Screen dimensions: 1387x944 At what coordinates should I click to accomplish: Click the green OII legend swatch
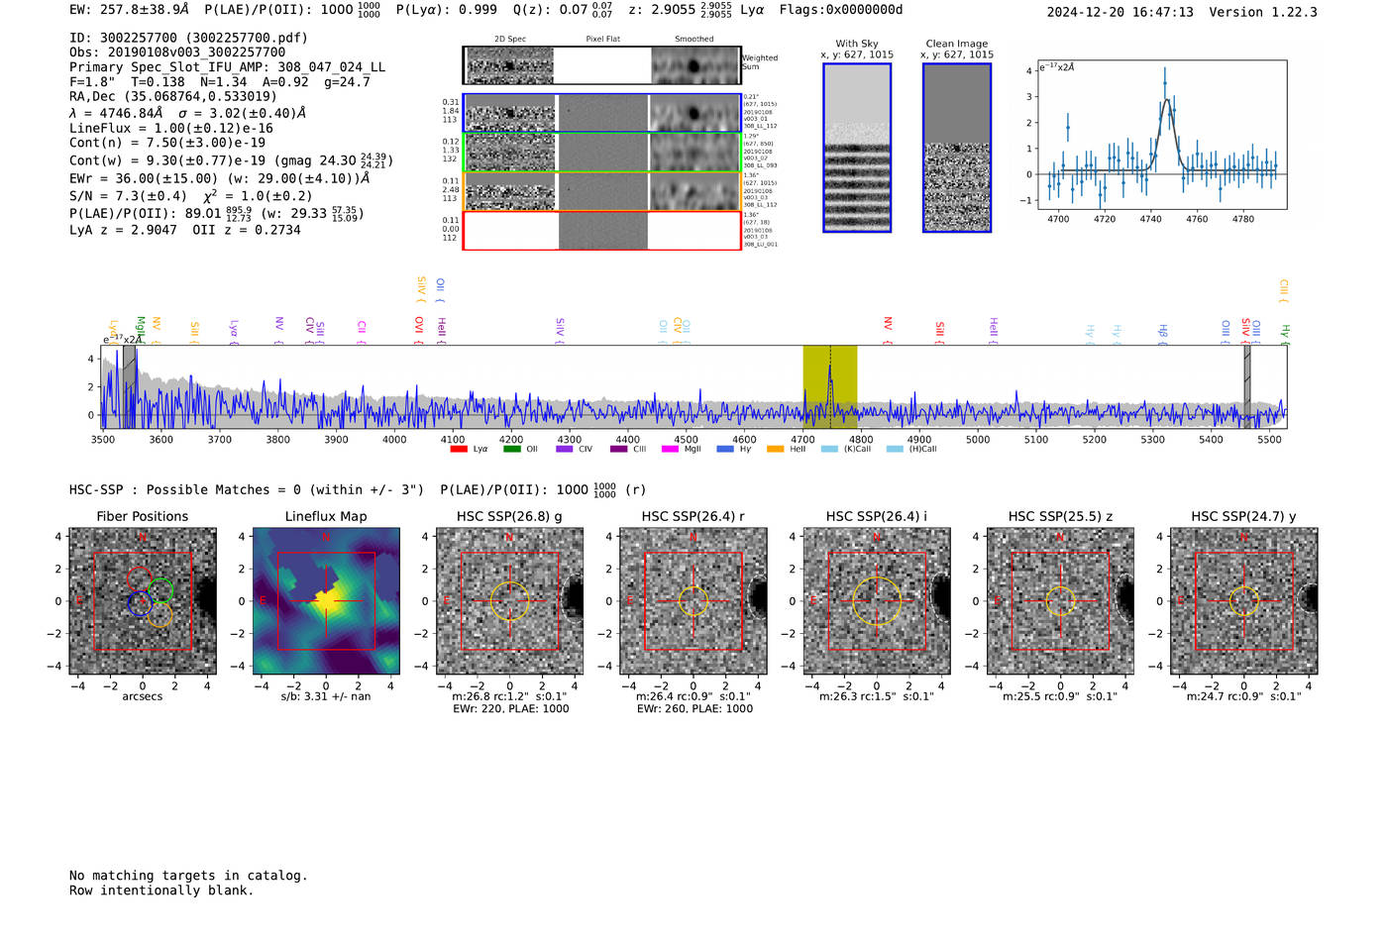[512, 450]
